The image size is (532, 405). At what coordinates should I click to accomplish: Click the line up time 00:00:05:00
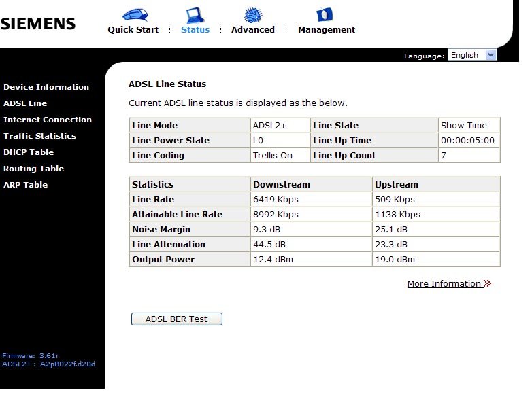tap(467, 140)
